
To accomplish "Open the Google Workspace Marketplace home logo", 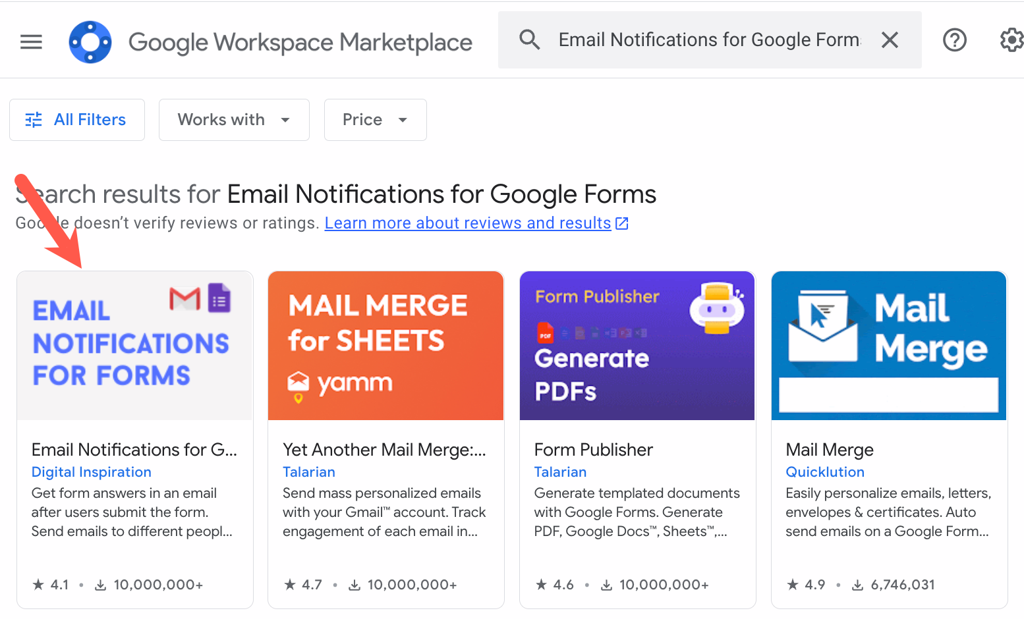I will [x=90, y=41].
